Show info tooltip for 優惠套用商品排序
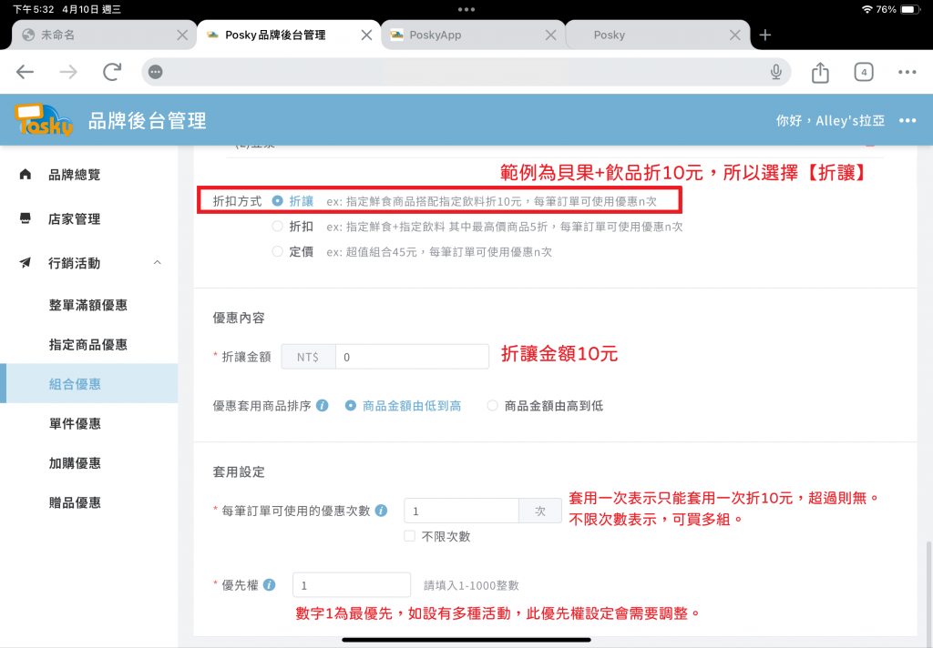933x648 pixels. click(322, 405)
